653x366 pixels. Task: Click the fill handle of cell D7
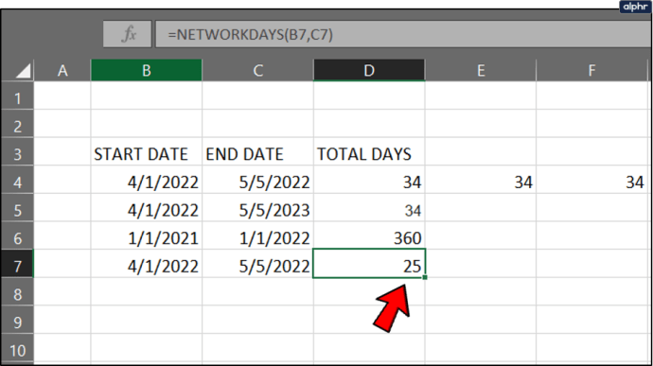[424, 277]
